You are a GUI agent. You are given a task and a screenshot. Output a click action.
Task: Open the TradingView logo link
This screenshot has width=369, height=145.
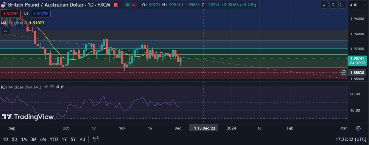coord(28,117)
